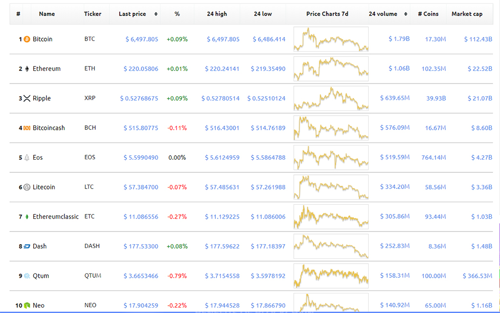Click the Price Charts 7d column header
500x313 pixels.
click(x=327, y=14)
